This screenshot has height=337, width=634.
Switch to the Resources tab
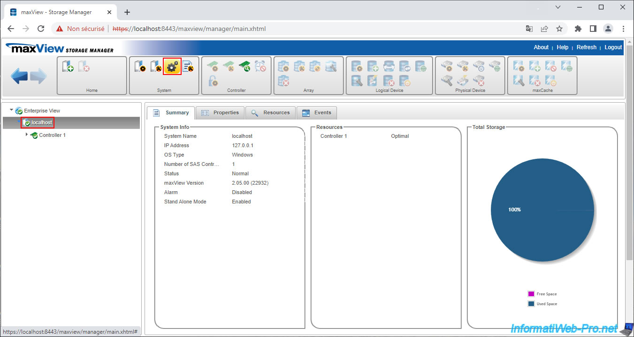tap(271, 112)
